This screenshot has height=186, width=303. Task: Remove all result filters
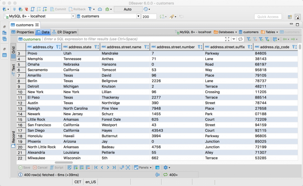tap(255, 39)
